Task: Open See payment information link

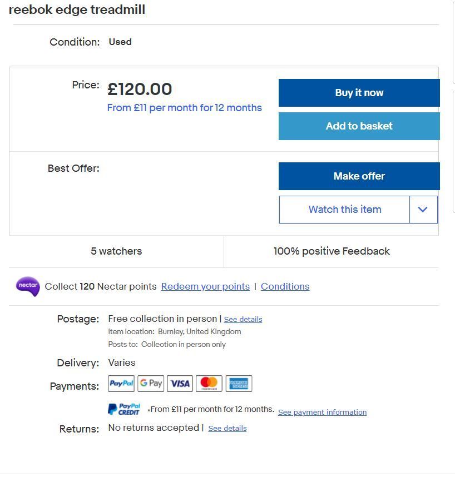Action: [322, 412]
